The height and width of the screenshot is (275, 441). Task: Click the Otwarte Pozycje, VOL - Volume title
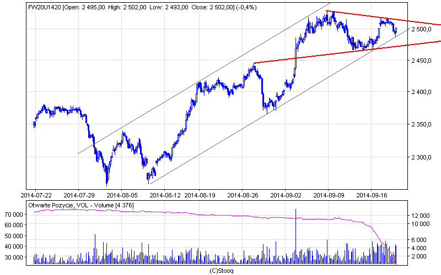coord(81,205)
